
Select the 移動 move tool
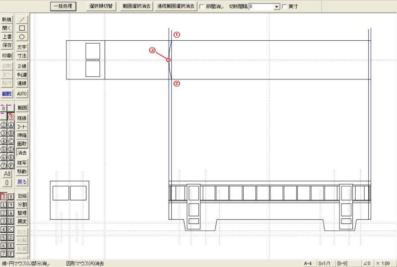pyautogui.click(x=22, y=172)
